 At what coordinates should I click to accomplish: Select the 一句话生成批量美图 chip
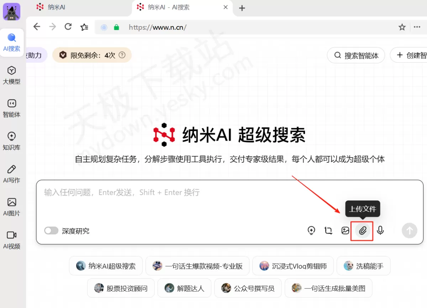tap(328, 288)
